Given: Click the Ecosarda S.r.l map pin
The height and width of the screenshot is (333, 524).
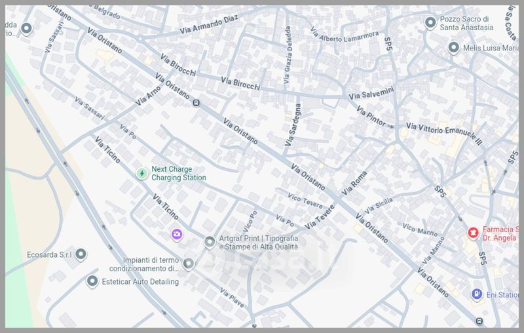Looking at the screenshot, I should coord(81,254).
